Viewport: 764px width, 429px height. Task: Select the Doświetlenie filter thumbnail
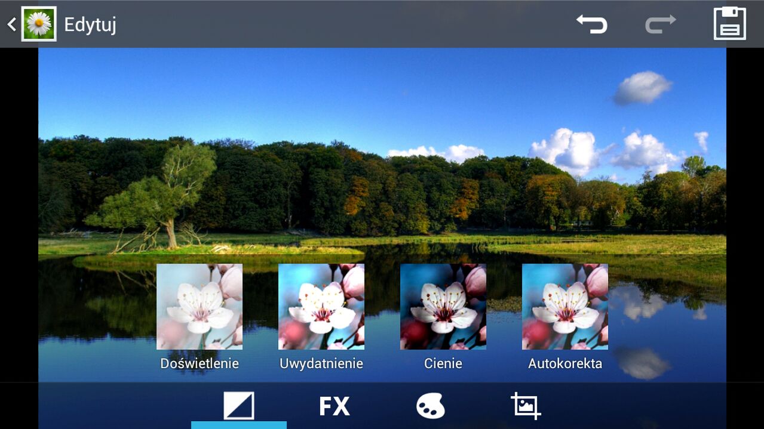pyautogui.click(x=200, y=307)
